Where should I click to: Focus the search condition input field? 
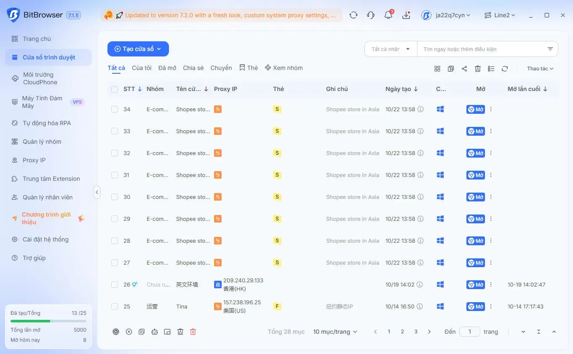[482, 49]
